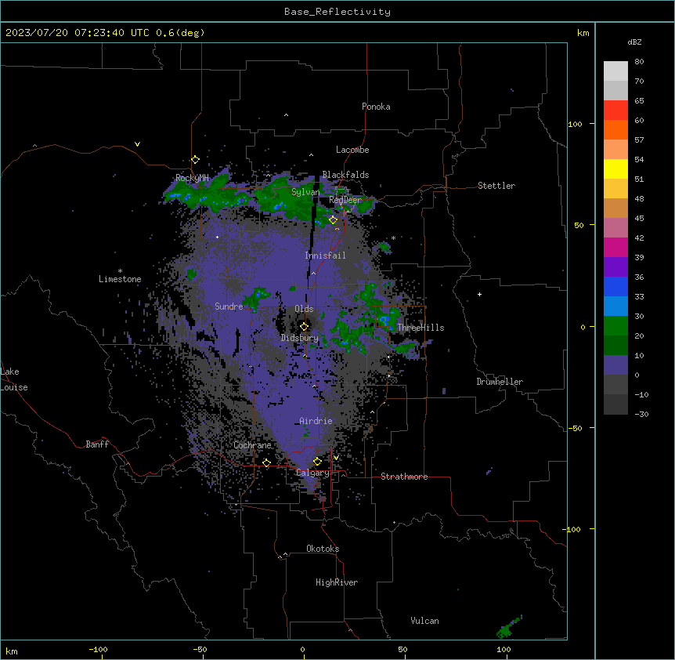Click the yellow diamond marker near RockyMH

coord(195,160)
